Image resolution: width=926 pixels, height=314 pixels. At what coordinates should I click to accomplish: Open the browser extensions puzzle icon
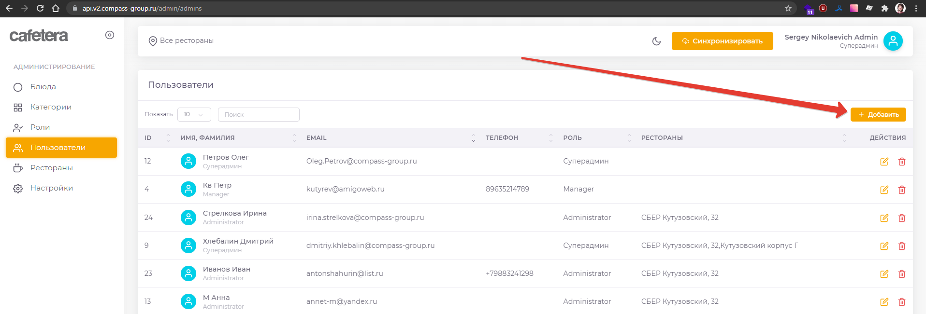[884, 8]
